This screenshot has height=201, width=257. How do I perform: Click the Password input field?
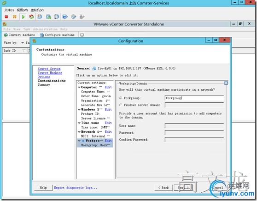pos(194,133)
